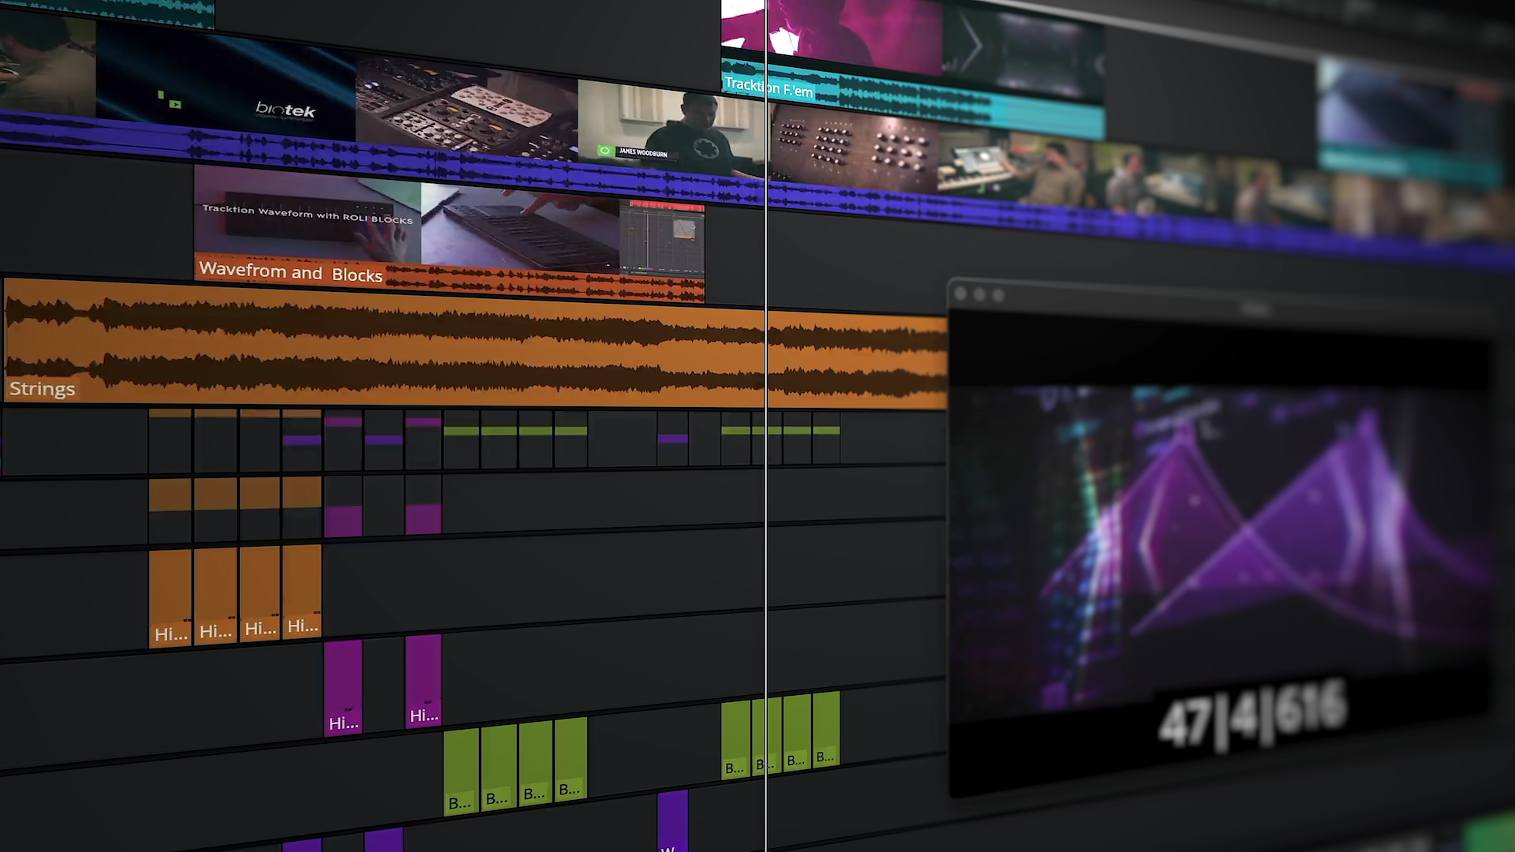Select the Tracktion Waveform with ROLI BLOCKS thumbnail
1515x852 pixels.
(307, 213)
